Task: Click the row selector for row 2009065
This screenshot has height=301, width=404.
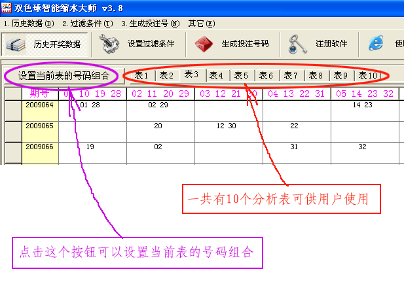Action: point(13,132)
